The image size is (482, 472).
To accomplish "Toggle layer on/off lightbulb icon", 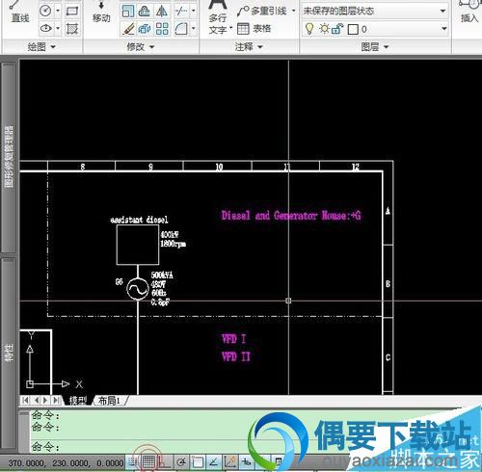I will 308,29.
